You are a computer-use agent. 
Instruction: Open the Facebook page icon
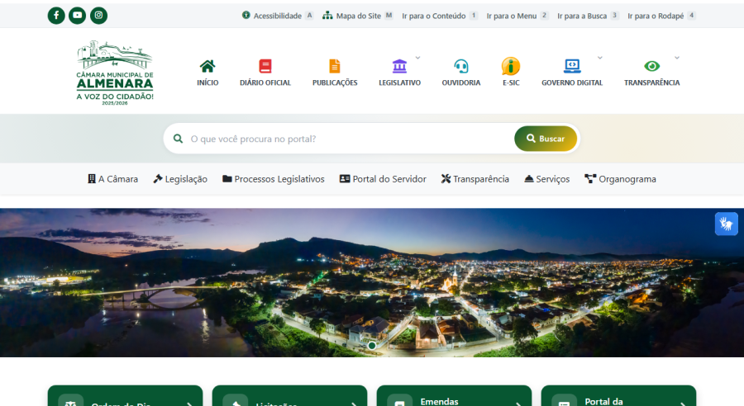tap(56, 16)
